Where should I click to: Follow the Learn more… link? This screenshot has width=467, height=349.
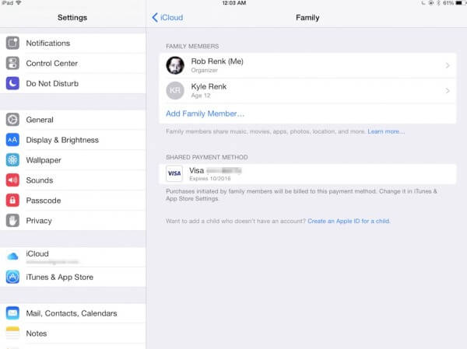(386, 131)
